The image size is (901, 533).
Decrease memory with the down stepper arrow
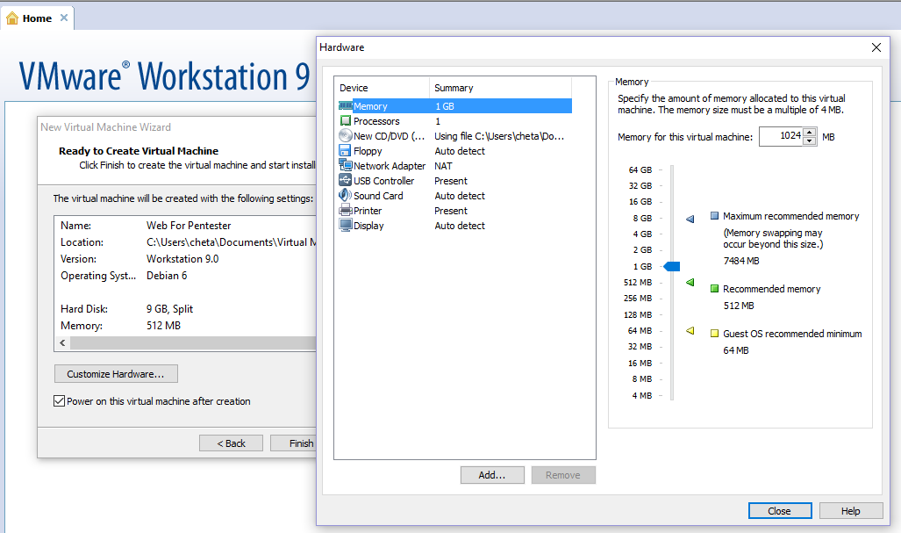(809, 140)
